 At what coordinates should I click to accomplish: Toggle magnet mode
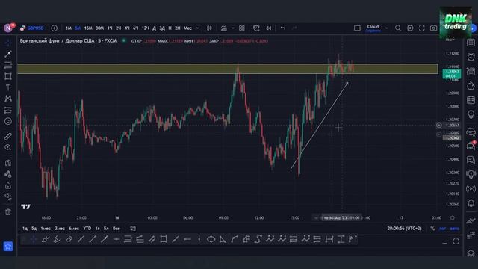pyautogui.click(x=8, y=163)
